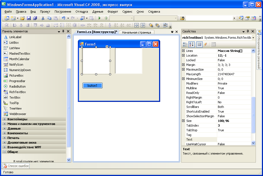The width and height of the screenshot is (263, 176).
Task: Select the LinkLabel toolbox item
Action: (x=15, y=37)
